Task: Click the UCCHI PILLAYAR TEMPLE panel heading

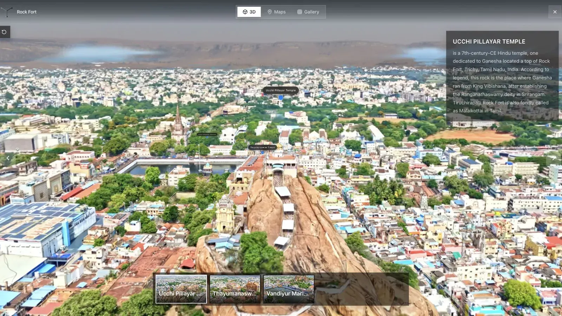Action: click(x=489, y=41)
